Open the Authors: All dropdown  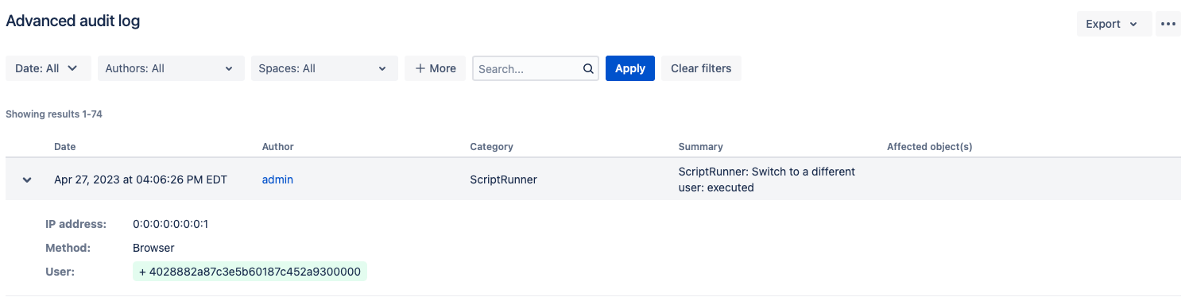171,68
